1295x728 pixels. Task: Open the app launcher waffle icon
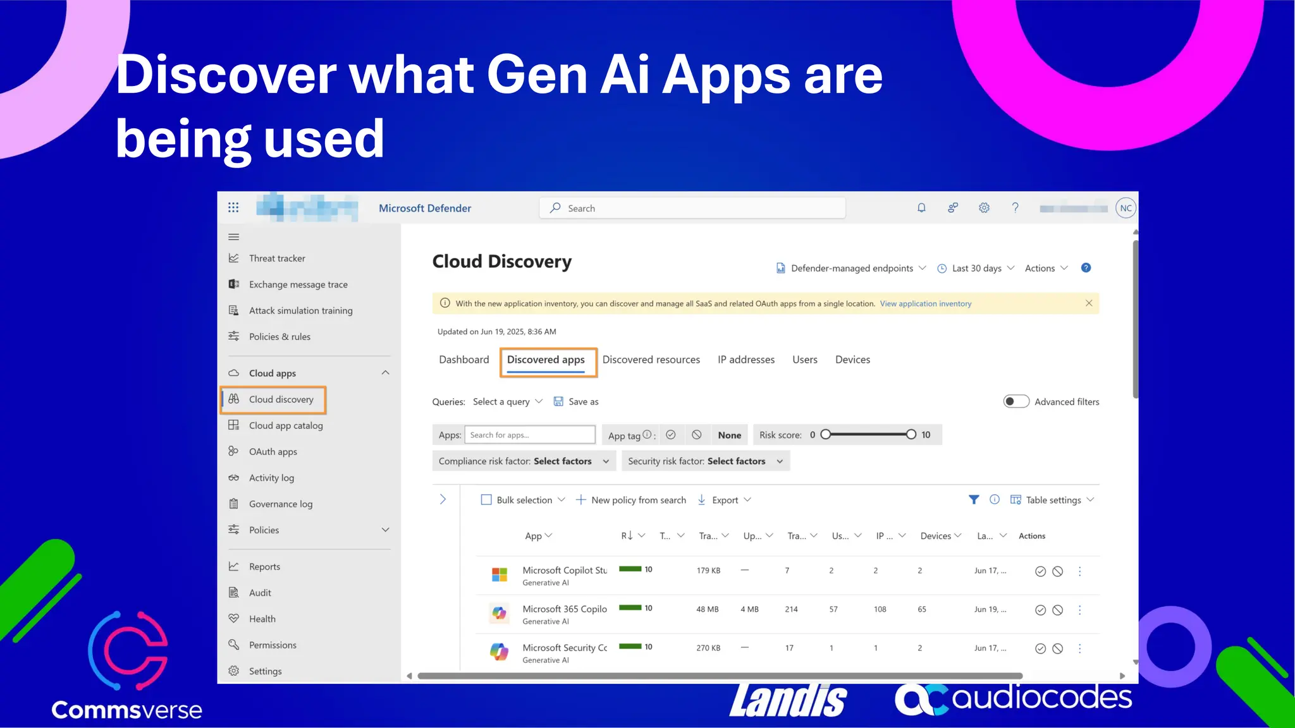click(233, 208)
